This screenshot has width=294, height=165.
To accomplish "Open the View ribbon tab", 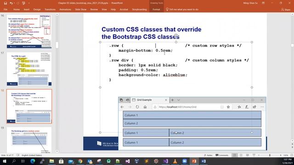I will 104,9.
